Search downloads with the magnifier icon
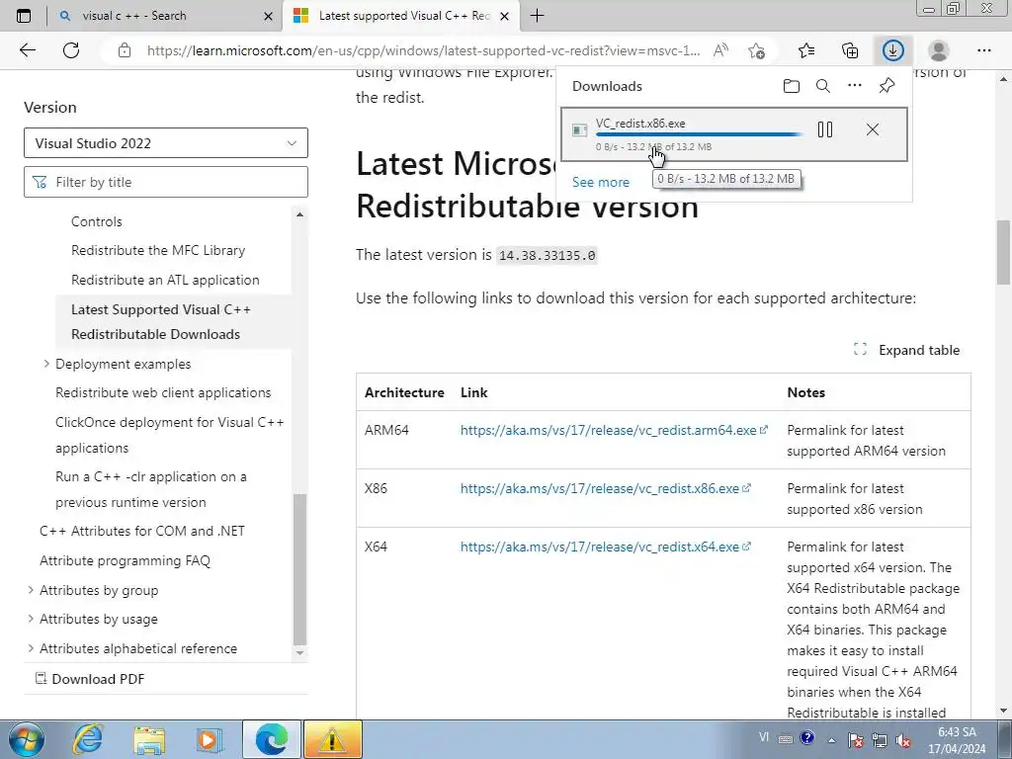 pyautogui.click(x=823, y=86)
